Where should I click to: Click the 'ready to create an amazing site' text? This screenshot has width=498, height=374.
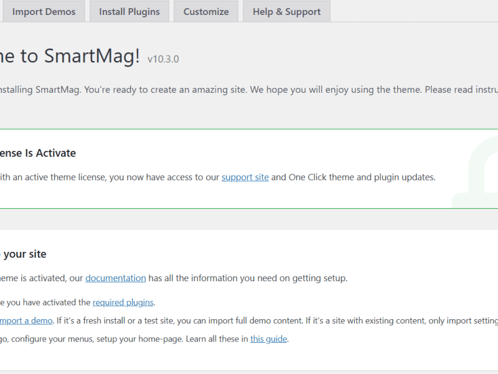[x=179, y=90]
